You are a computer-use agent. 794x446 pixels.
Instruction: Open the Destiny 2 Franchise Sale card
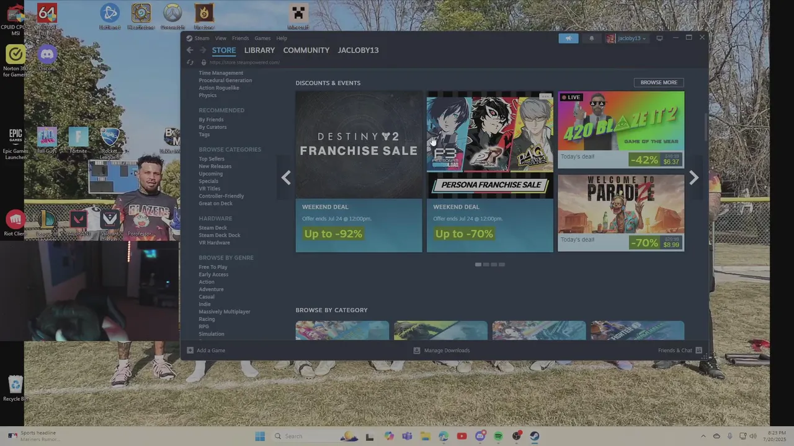coord(359,172)
